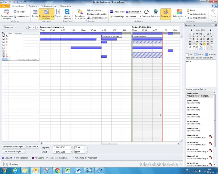Open the Erinnerung 15 Minuten dropdown

[140, 17]
